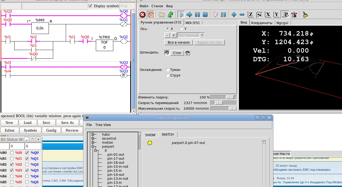Open Вид menu in AXIS menu bar
This screenshot has width=342, height=187.
169,6
